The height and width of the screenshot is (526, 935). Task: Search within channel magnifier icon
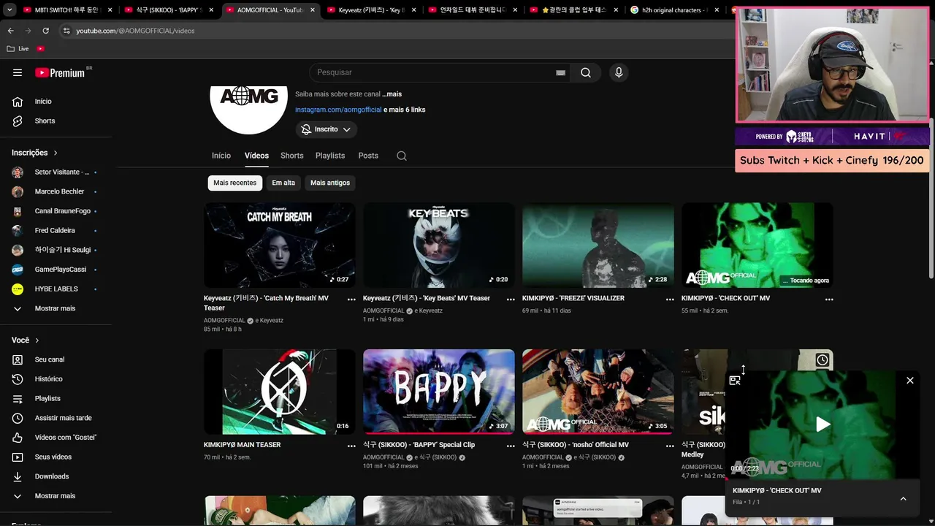pos(402,156)
